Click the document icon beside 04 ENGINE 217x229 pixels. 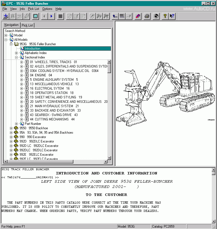(x=27, y=75)
